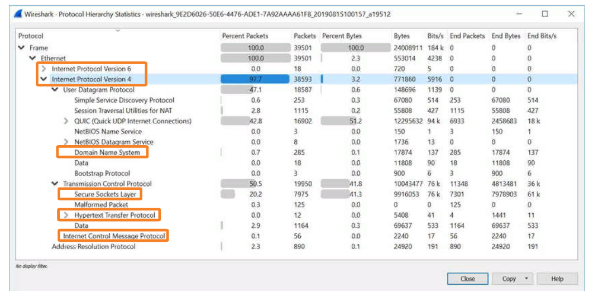Viewport: 589px width, 292px height.
Task: Select Simple Service Discovery Protocol row
Action: coord(296,100)
